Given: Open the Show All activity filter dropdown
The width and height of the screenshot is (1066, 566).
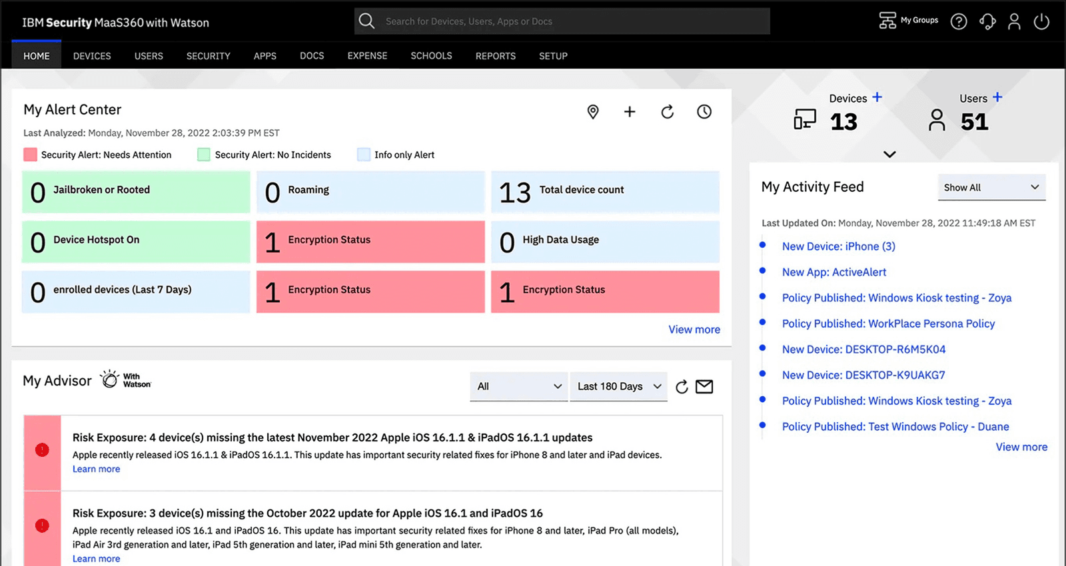Looking at the screenshot, I should click(x=991, y=187).
